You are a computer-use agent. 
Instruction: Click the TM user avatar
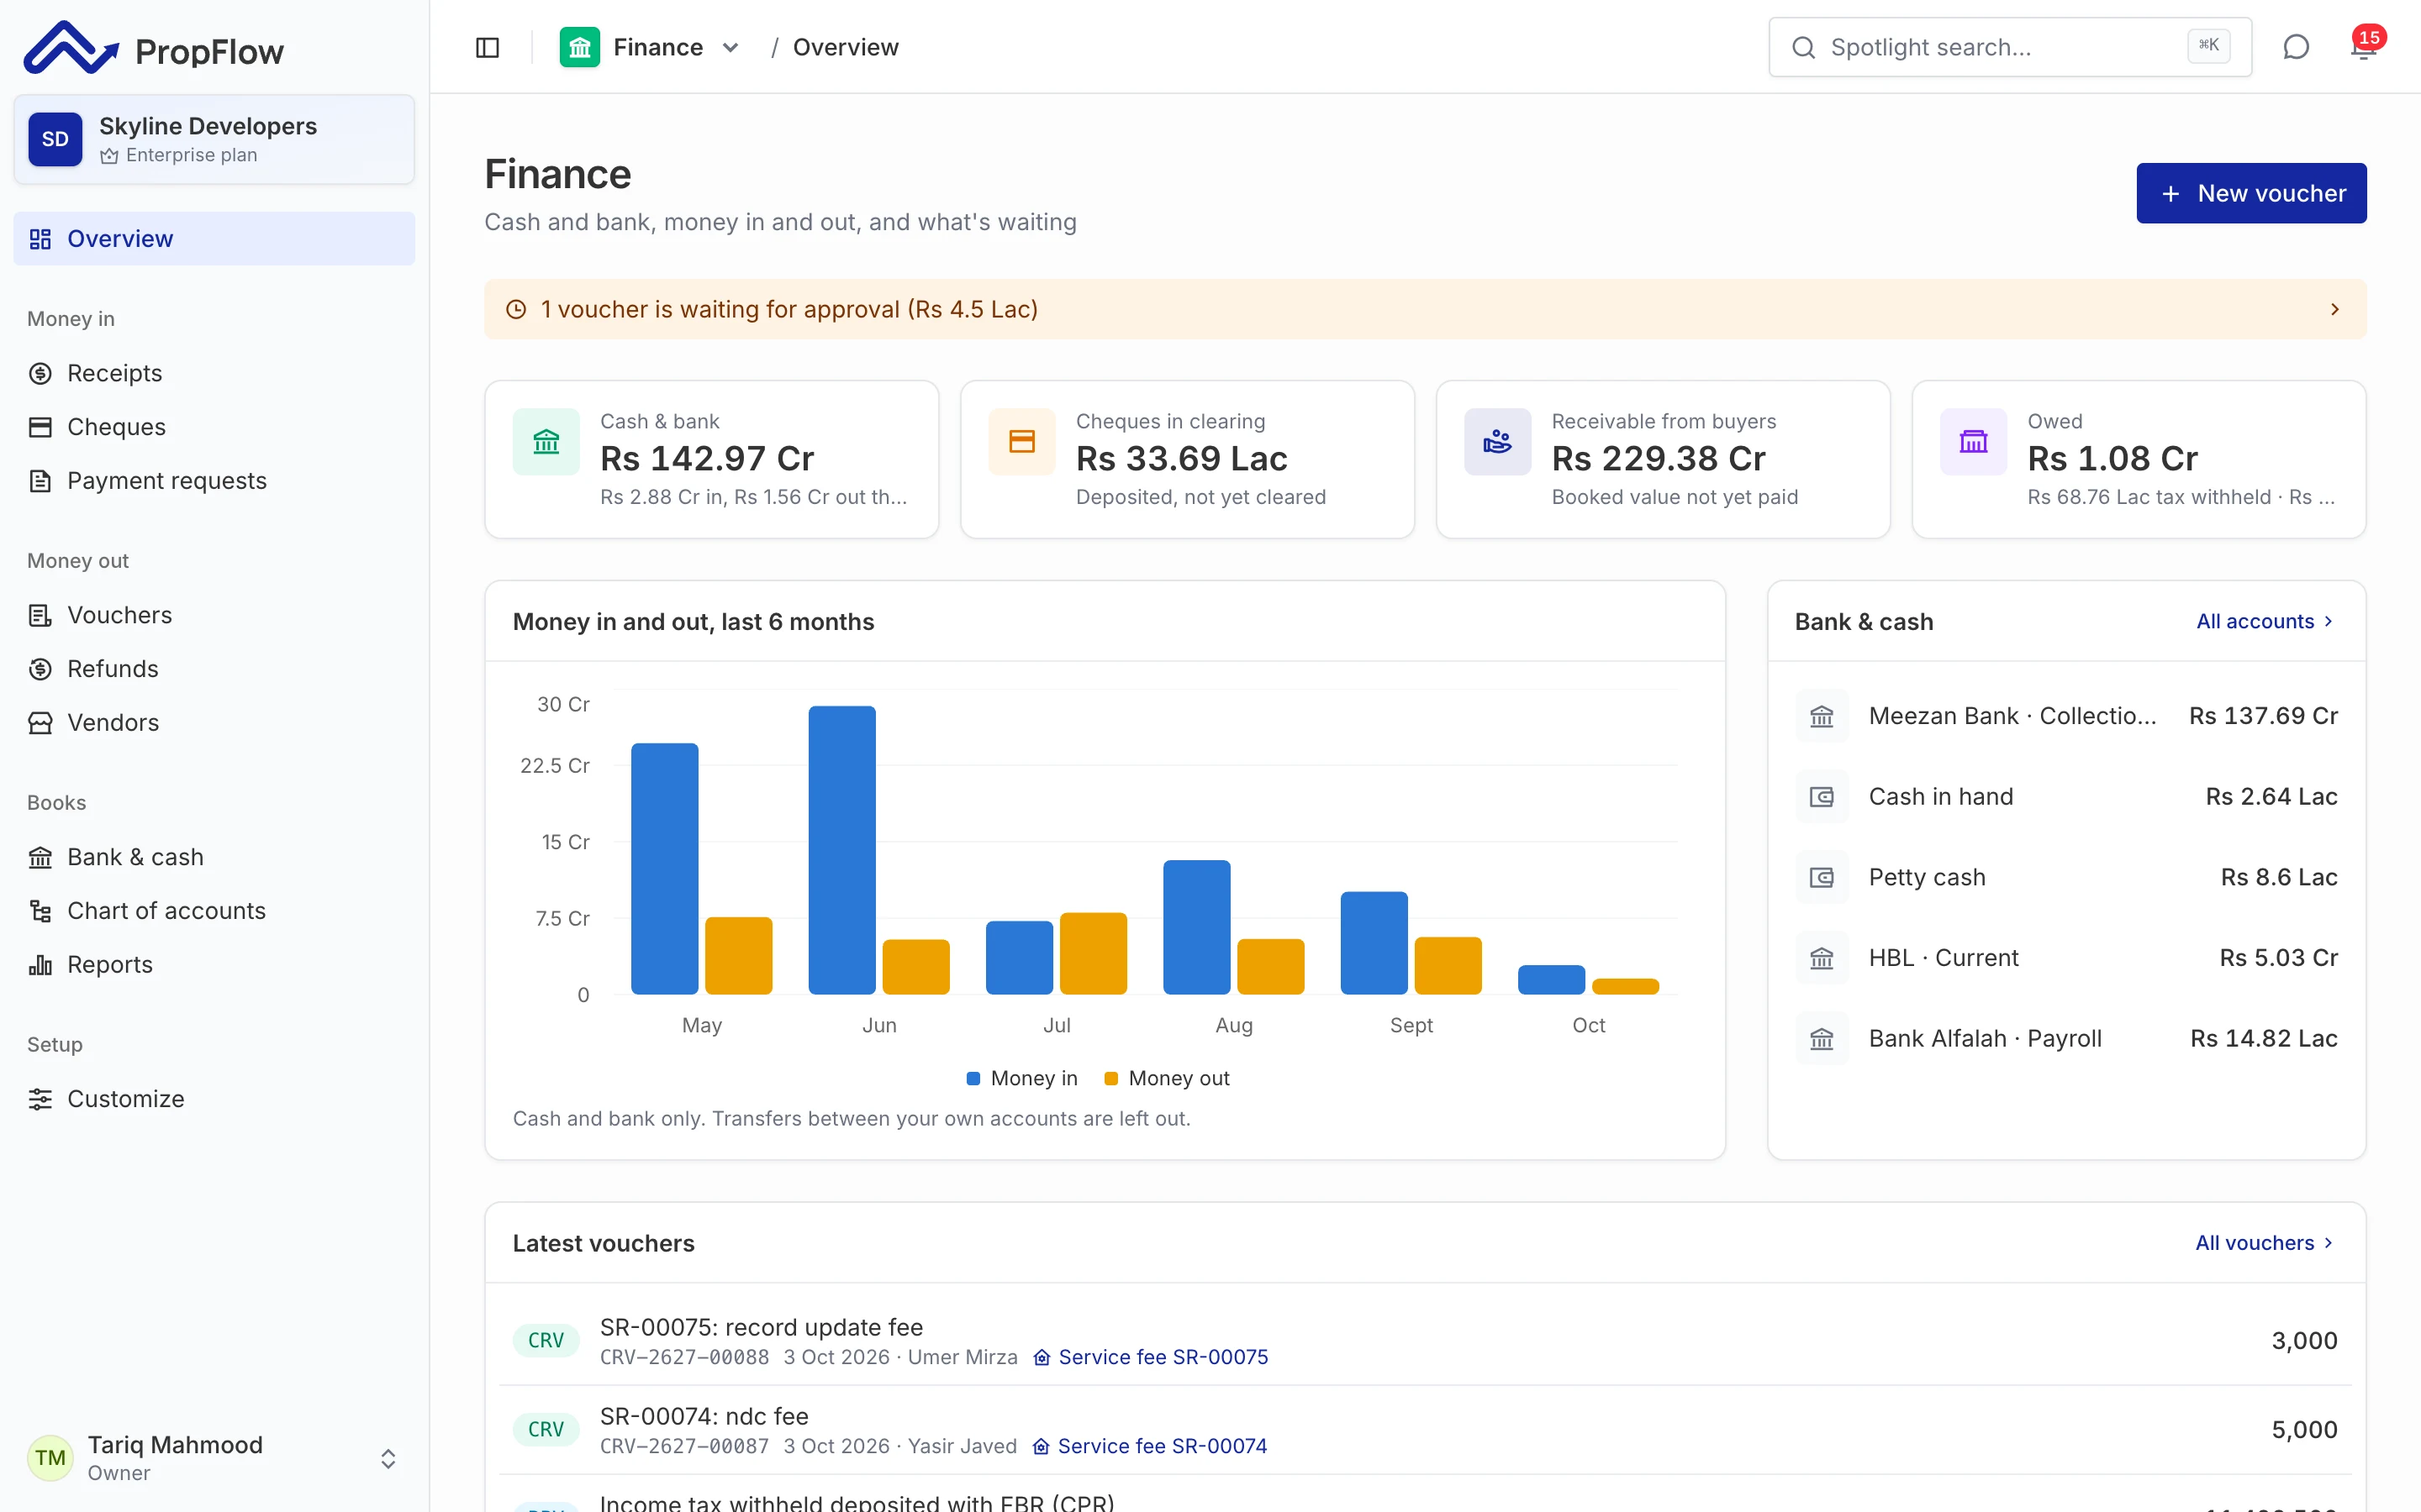tap(50, 1458)
